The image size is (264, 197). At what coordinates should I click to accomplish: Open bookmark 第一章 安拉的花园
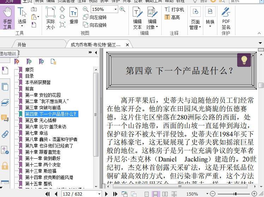[x=43, y=95]
